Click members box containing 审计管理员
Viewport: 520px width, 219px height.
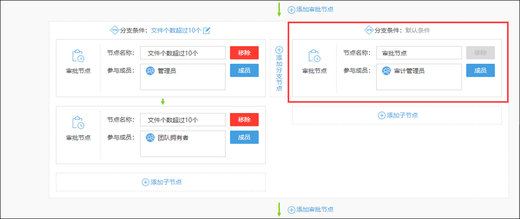(419, 77)
